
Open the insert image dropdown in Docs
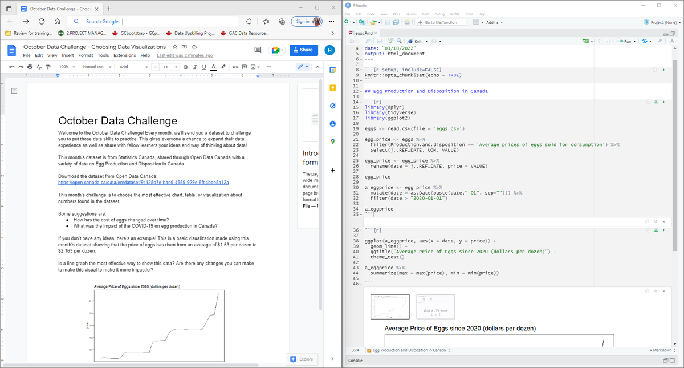point(254,67)
